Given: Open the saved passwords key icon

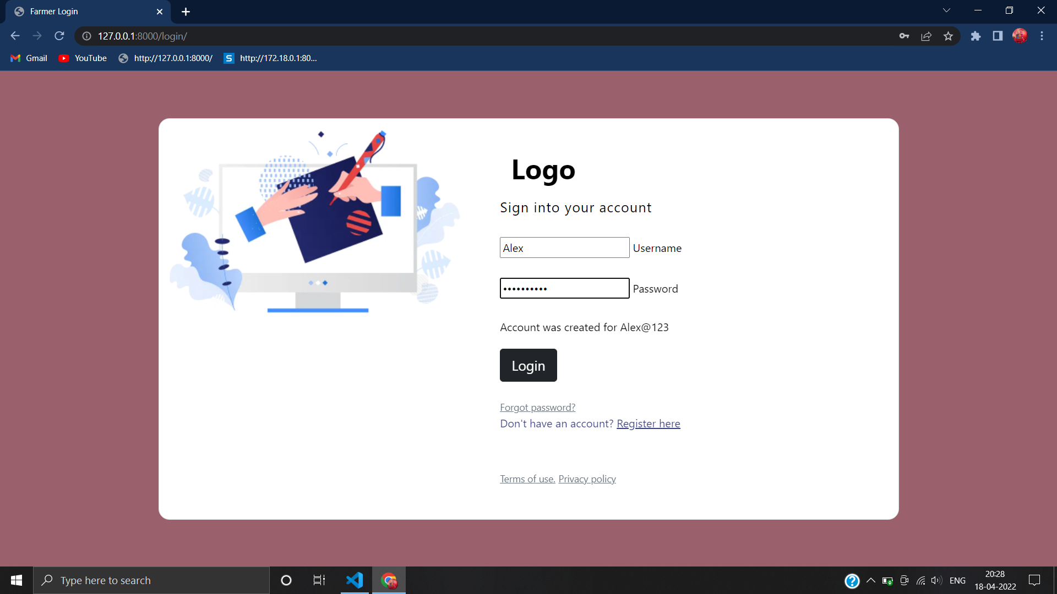Looking at the screenshot, I should click(904, 36).
